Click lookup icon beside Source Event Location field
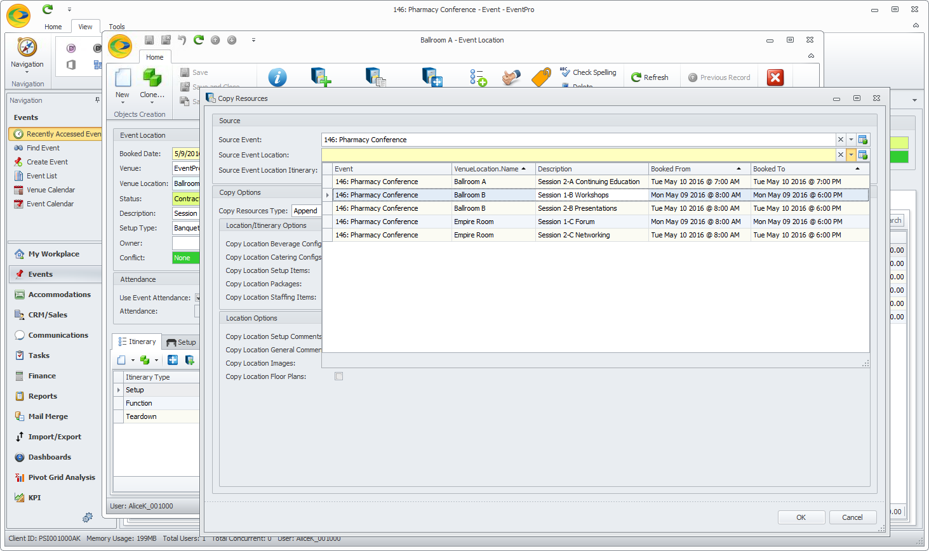This screenshot has height=551, width=929. [863, 155]
